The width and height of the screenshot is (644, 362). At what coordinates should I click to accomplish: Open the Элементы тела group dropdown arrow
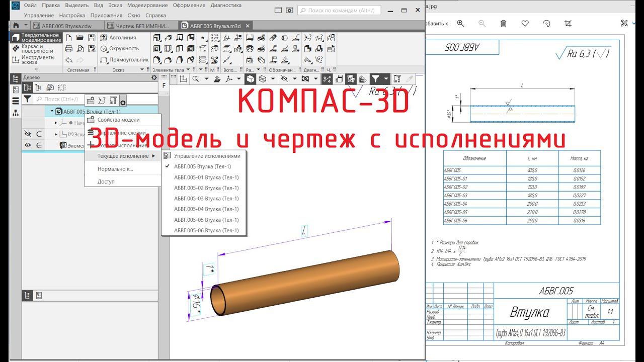pyautogui.click(x=188, y=70)
